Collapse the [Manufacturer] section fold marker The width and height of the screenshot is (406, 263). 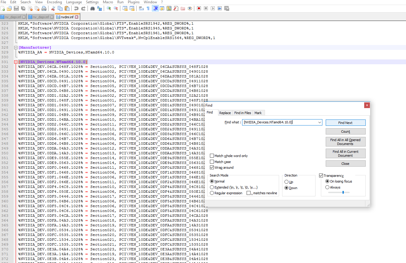[16, 47]
